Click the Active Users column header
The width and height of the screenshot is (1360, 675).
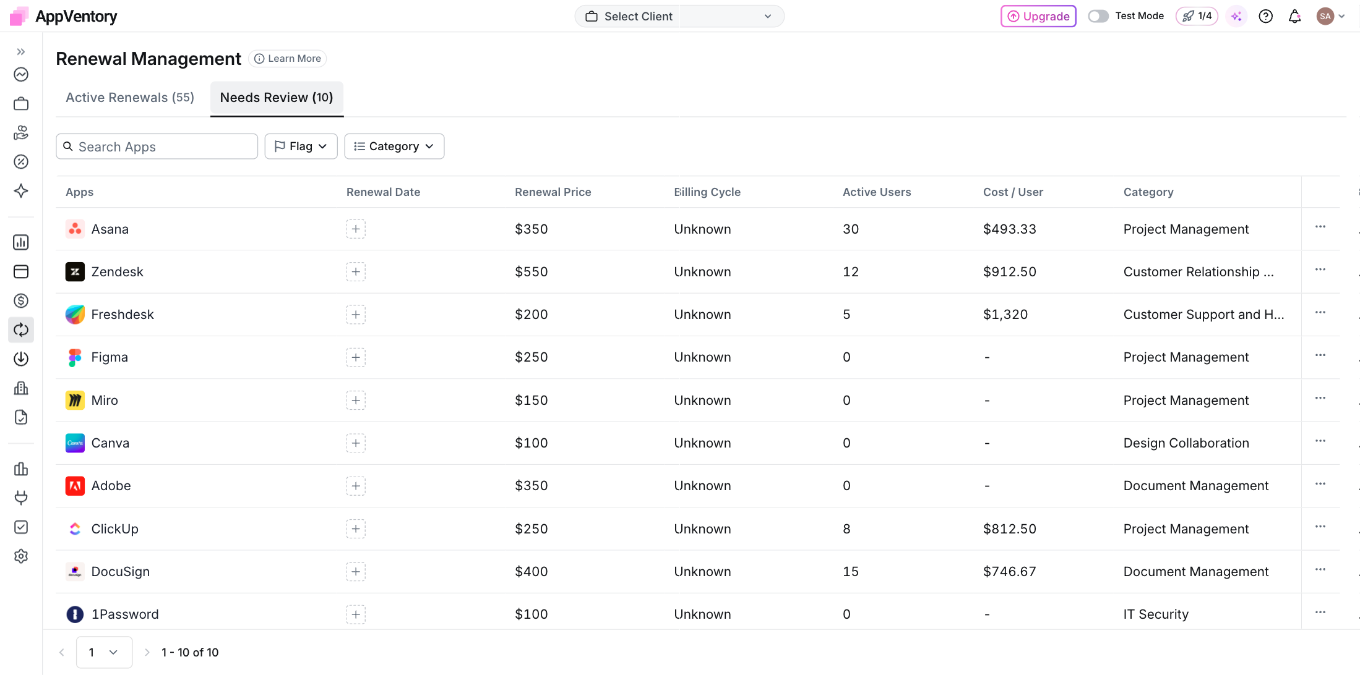877,192
